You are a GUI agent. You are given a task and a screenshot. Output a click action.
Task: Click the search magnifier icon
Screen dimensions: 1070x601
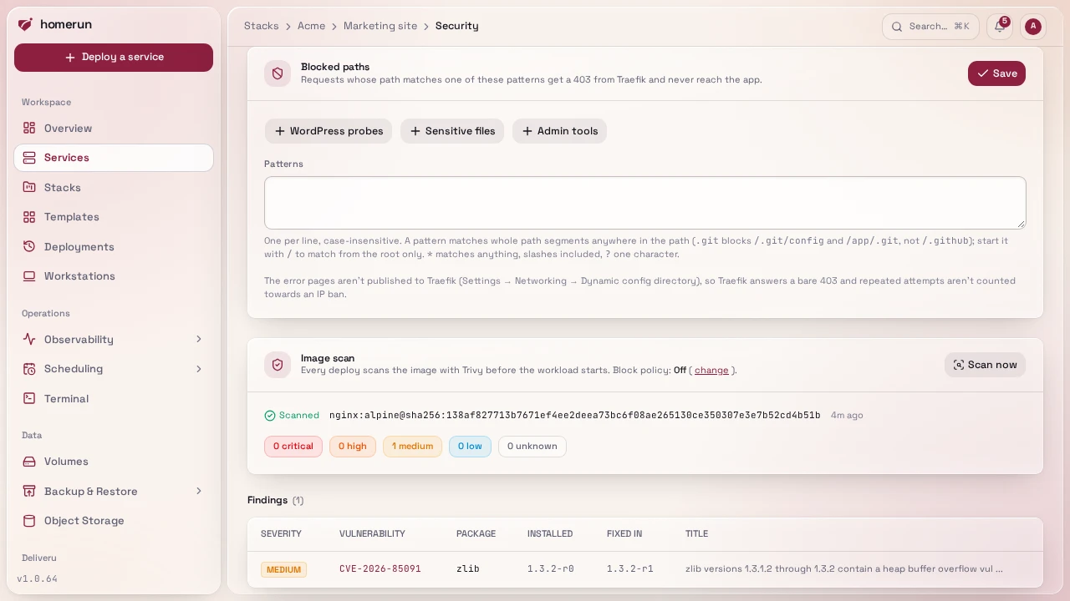coord(897,27)
